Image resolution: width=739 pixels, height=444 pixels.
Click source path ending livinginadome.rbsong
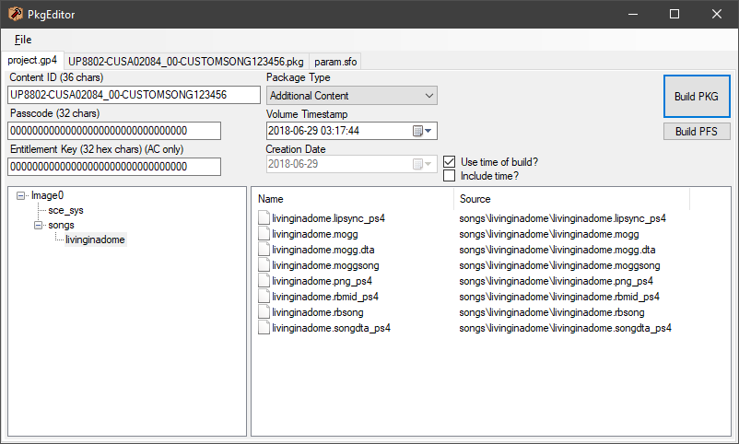point(552,312)
